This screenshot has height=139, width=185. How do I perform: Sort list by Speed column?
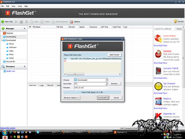click(84, 27)
